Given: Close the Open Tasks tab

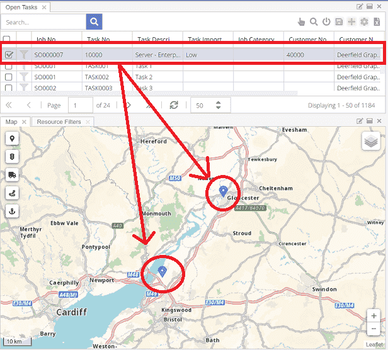Looking at the screenshot, I should tap(44, 7).
